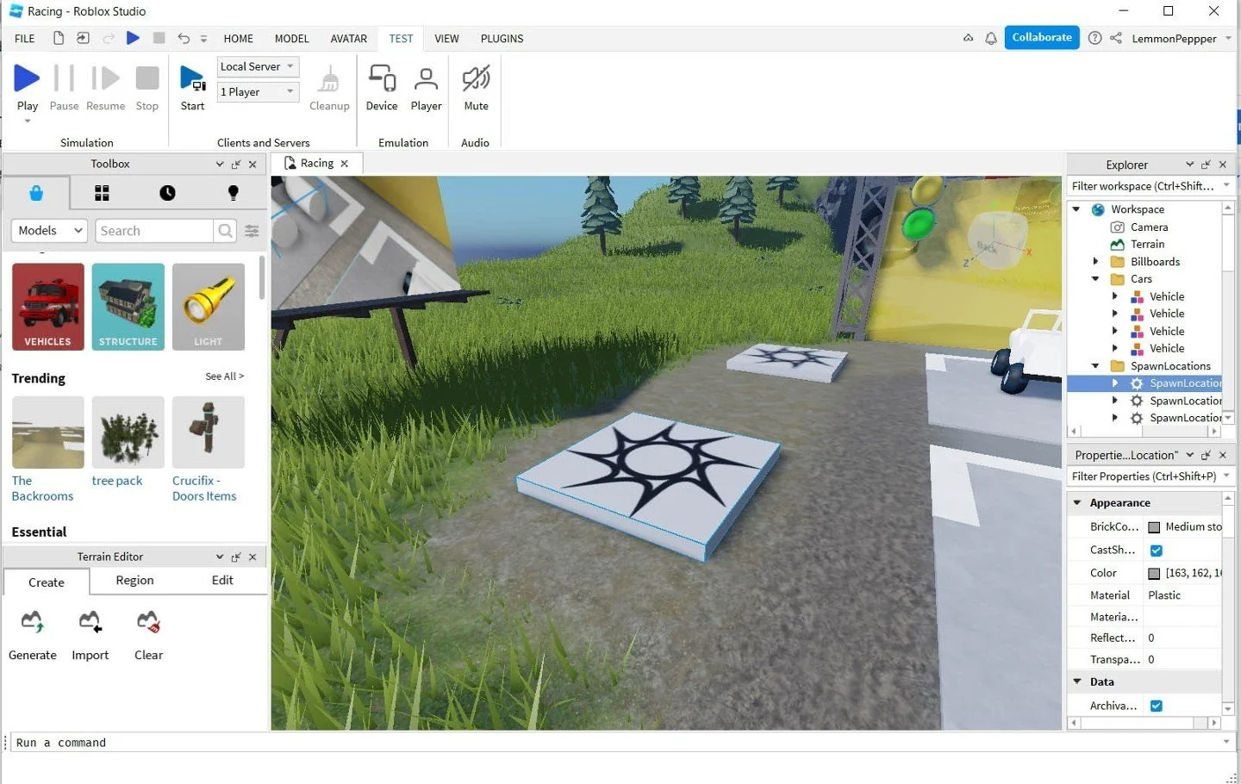Open the Region tab in Terrain Editor
Image resolution: width=1241 pixels, height=784 pixels.
[134, 581]
